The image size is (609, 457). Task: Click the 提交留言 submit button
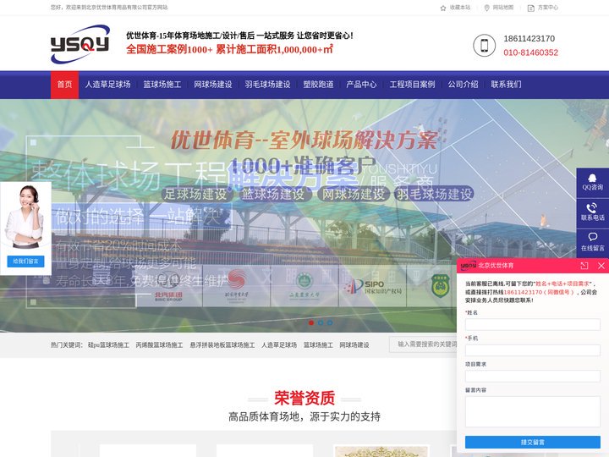(533, 443)
